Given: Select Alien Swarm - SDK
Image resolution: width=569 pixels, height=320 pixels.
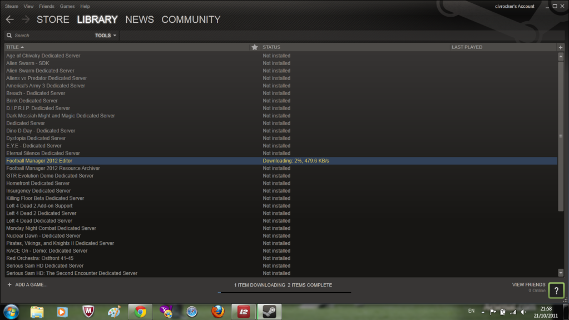Looking at the screenshot, I should point(28,63).
